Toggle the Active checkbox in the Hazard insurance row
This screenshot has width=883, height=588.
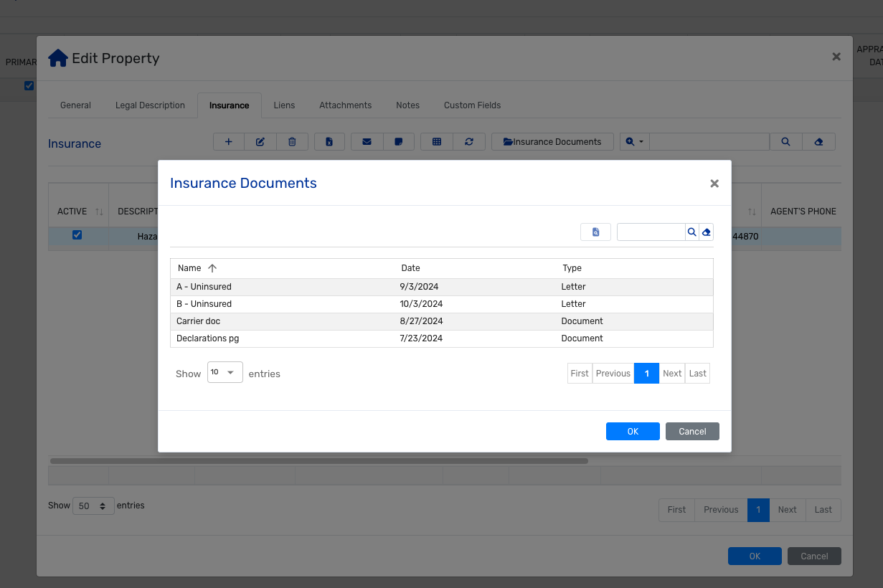point(77,235)
